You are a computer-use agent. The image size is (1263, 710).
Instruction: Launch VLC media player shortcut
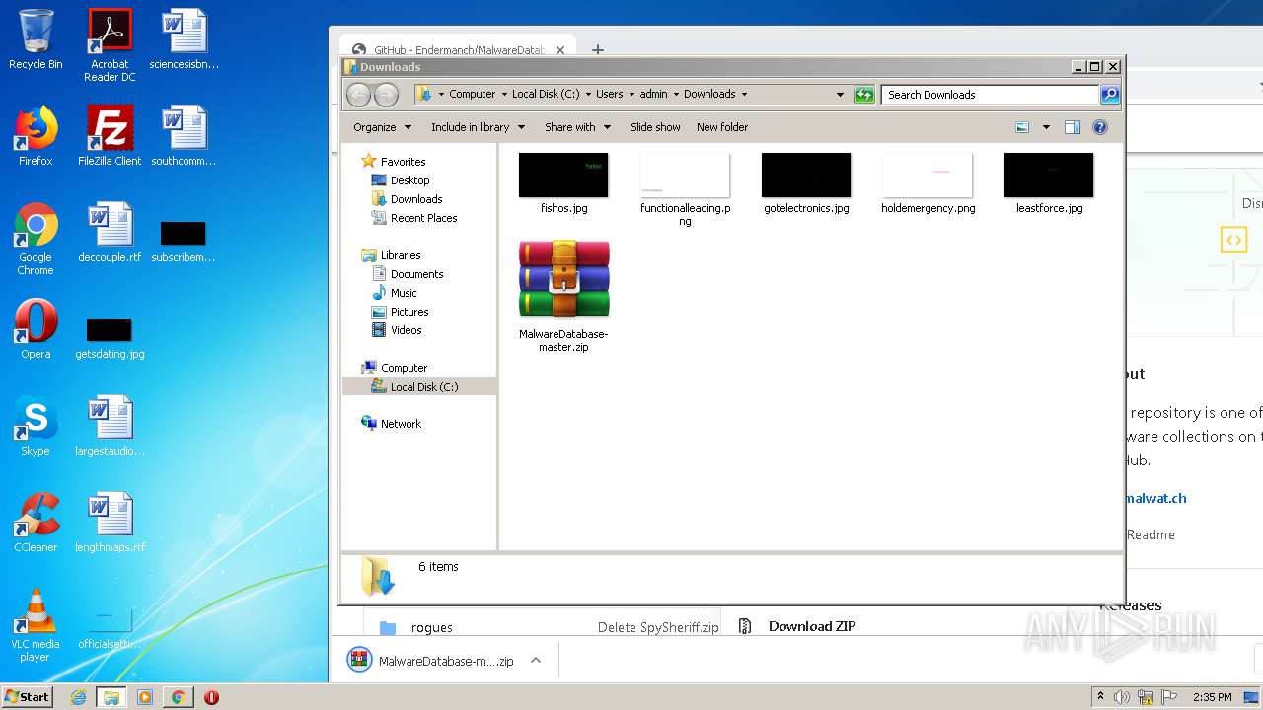click(36, 625)
